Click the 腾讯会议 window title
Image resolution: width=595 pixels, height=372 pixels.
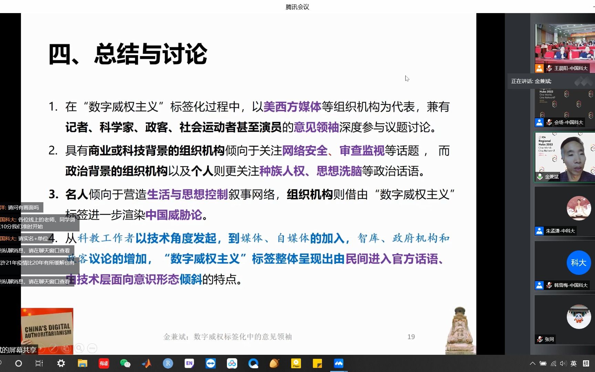coord(297,7)
